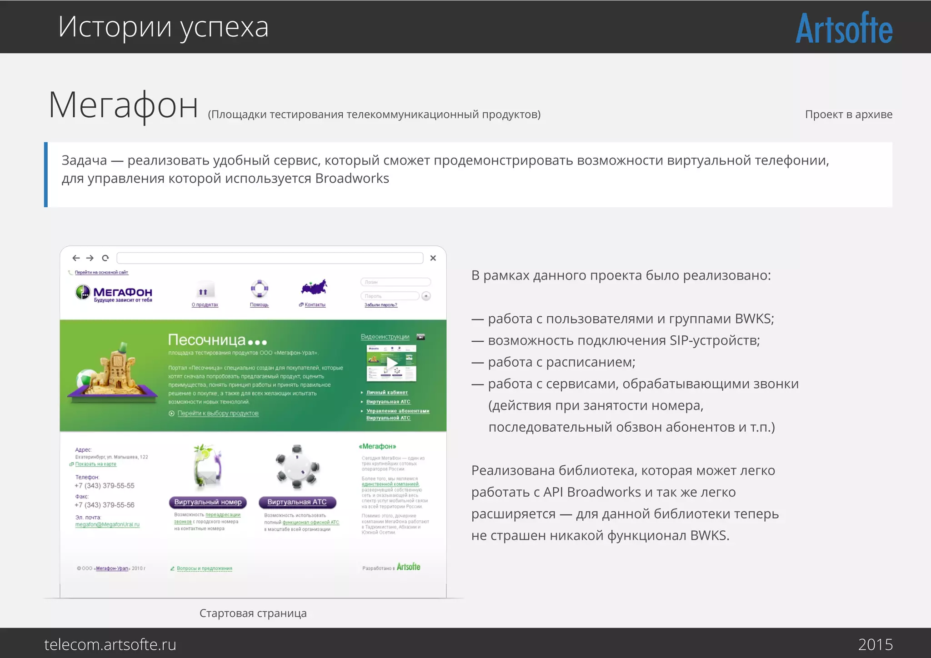This screenshot has width=931, height=658.
Task: Click the empty browser address bar
Action: point(270,258)
